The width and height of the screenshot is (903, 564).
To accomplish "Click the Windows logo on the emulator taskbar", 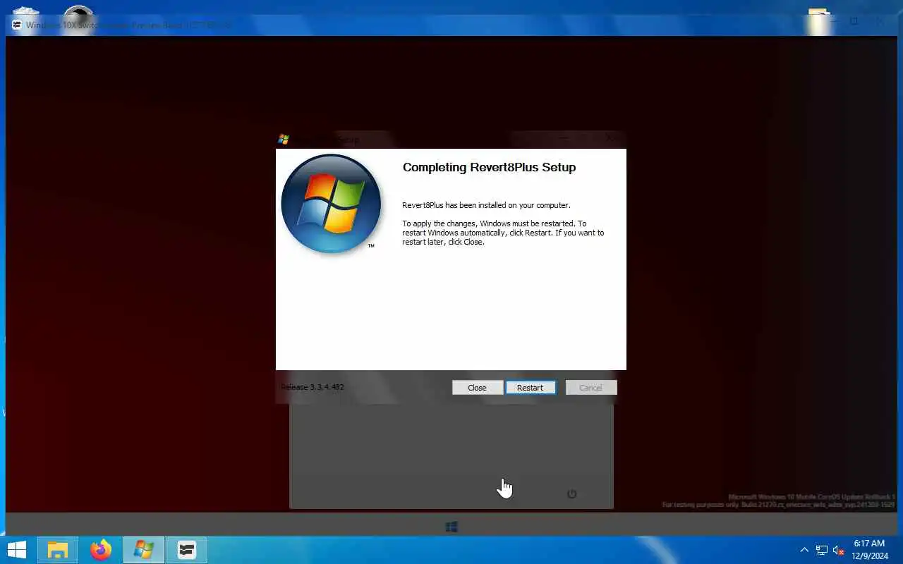I will [451, 527].
